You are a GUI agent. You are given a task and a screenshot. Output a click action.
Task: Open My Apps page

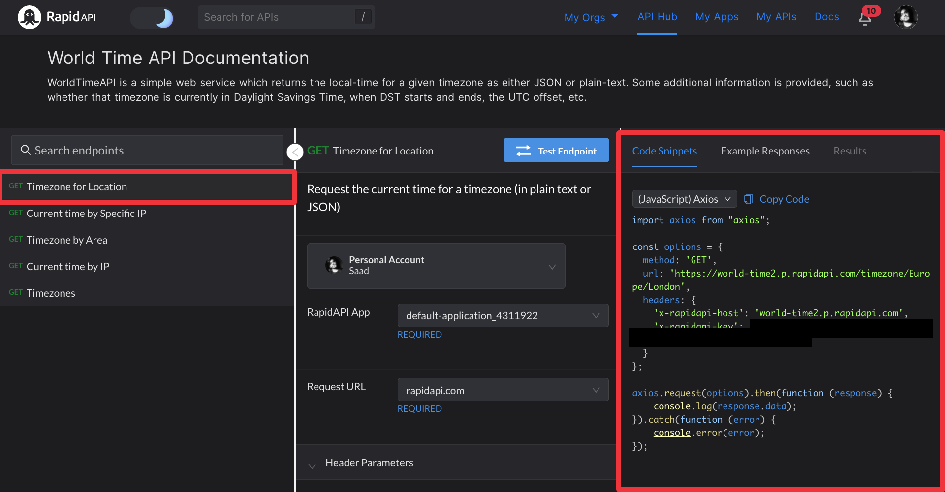coord(717,17)
